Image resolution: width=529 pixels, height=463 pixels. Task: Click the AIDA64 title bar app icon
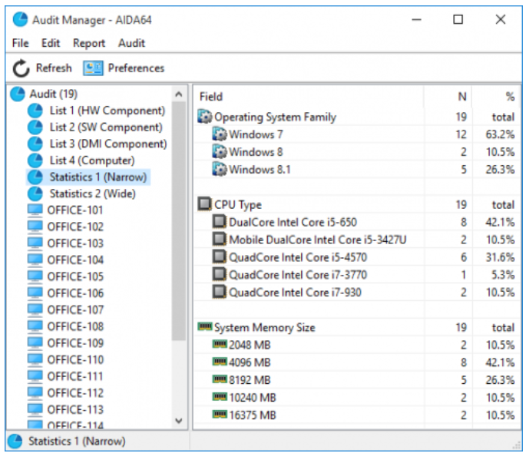point(20,20)
